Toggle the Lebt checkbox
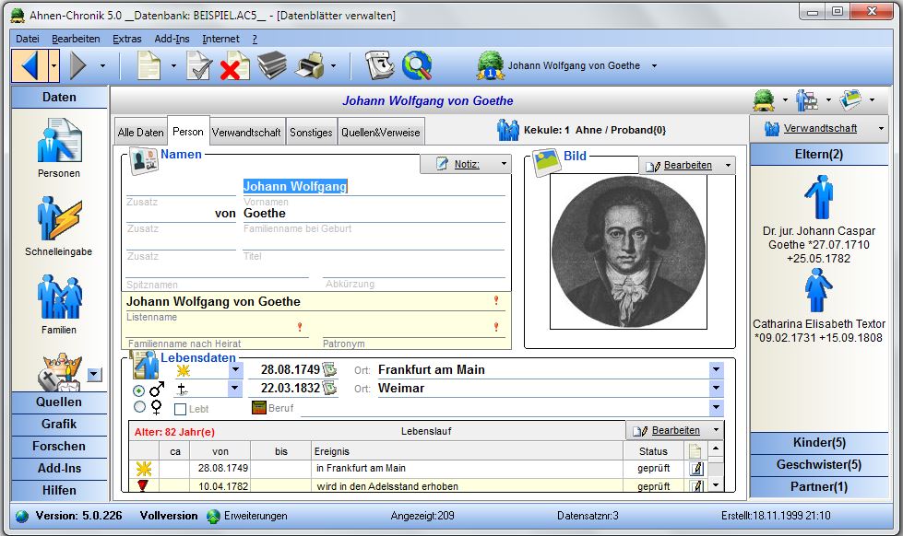 point(180,409)
